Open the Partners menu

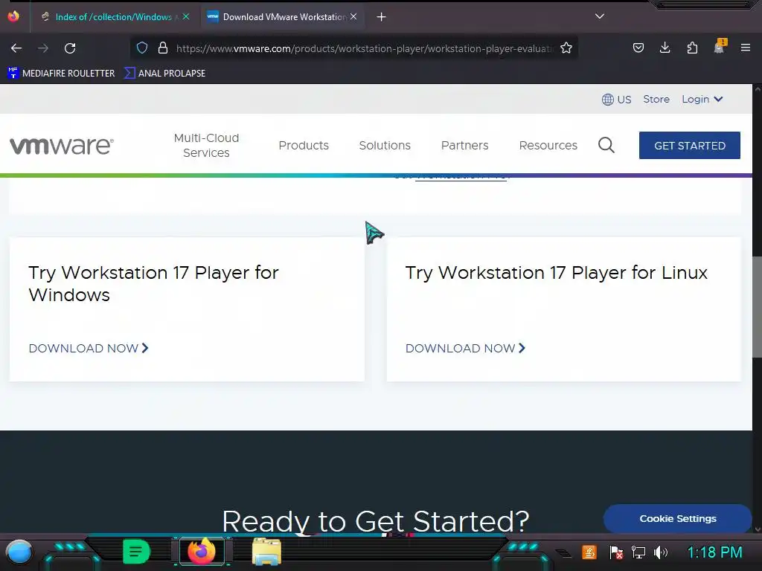pyautogui.click(x=464, y=145)
